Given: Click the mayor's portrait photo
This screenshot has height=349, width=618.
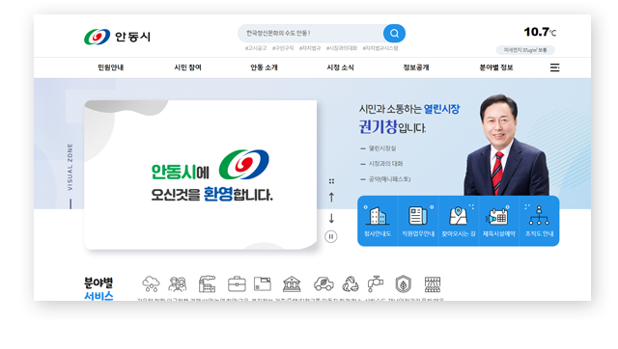Looking at the screenshot, I should 506,145.
